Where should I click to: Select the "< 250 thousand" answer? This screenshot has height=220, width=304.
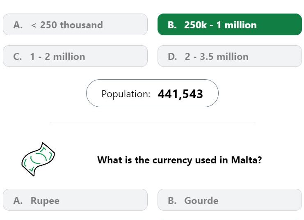pos(75,25)
